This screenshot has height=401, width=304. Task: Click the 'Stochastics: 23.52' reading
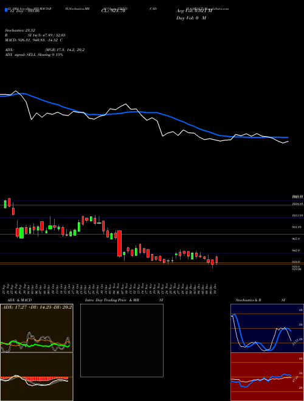click(x=19, y=30)
